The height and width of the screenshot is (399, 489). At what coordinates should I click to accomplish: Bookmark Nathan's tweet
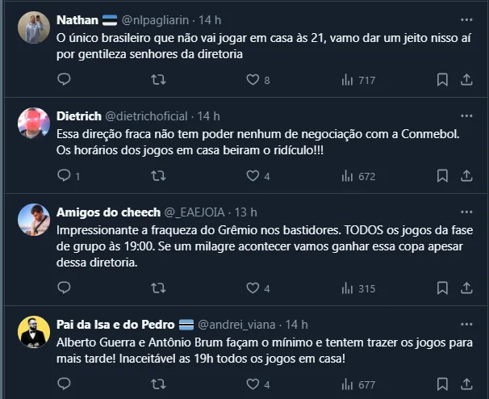pos(442,80)
